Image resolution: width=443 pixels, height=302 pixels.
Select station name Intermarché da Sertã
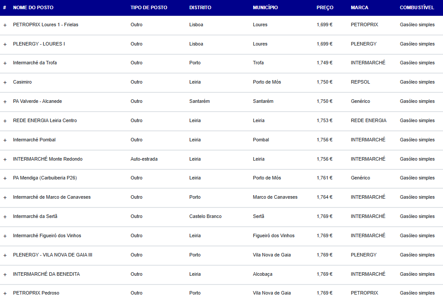(35, 216)
